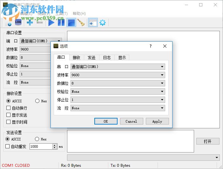Image resolution: width=223 pixels, height=169 pixels.
Task: Clear data with the broom icon
Action: click(81, 23)
